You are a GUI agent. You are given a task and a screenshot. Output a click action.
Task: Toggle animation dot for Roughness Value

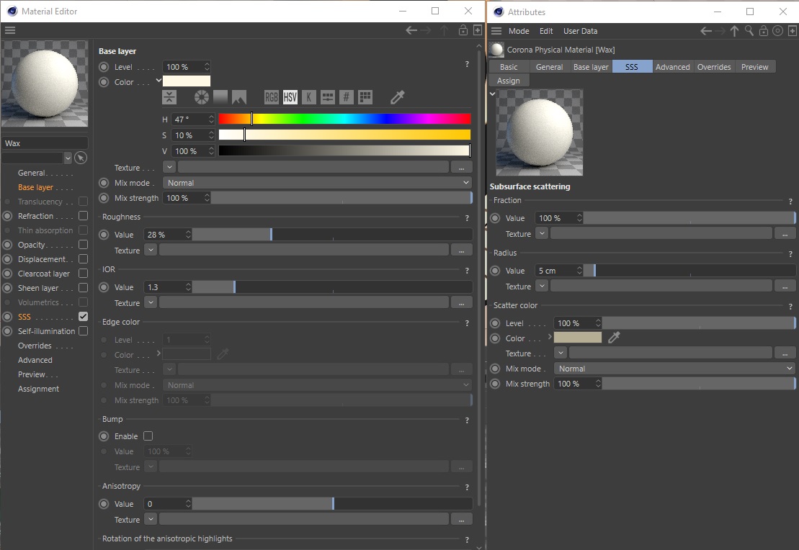tap(104, 235)
